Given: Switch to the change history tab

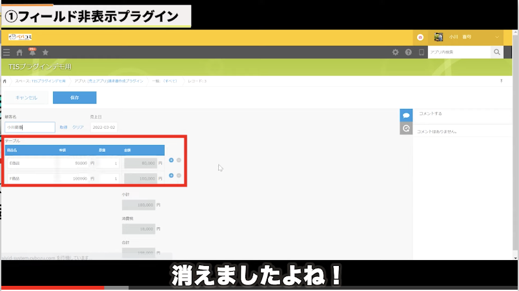Looking at the screenshot, I should 406,128.
